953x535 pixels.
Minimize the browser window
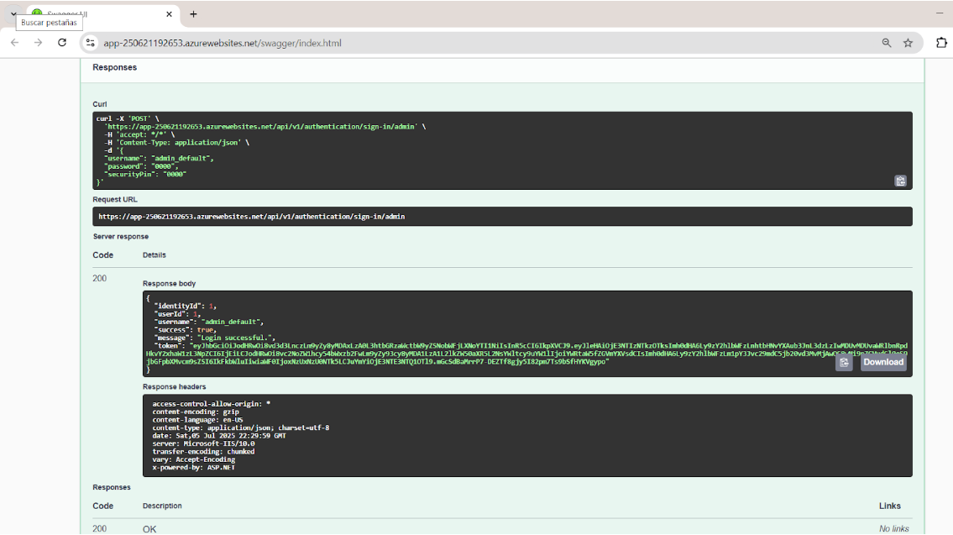click(x=940, y=13)
